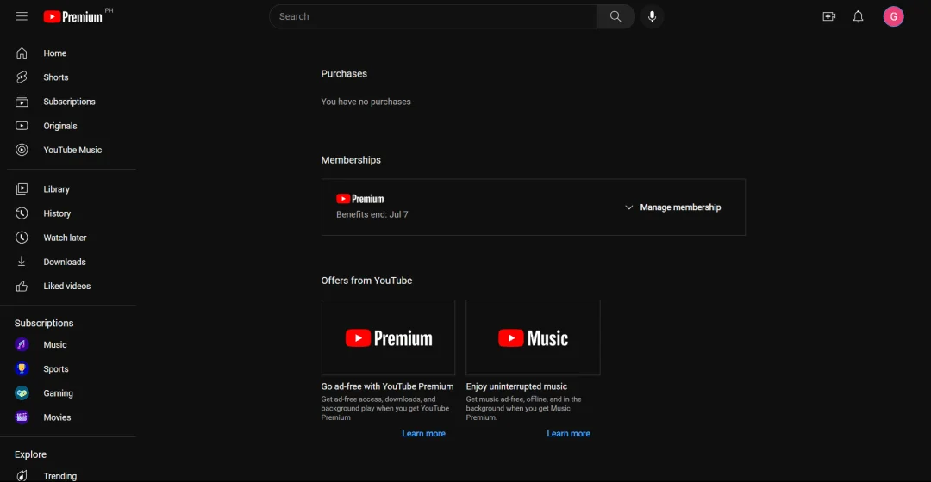The height and width of the screenshot is (482, 931).
Task: Click the Music channel avatar icon
Action: point(22,344)
